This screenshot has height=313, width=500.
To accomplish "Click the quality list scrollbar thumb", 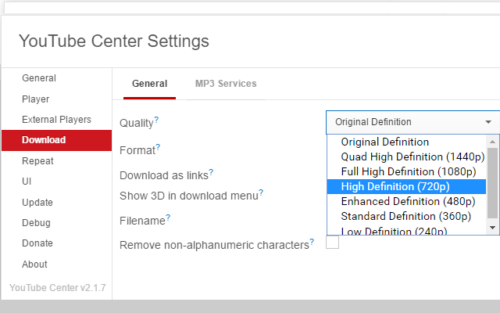I will coord(492,182).
